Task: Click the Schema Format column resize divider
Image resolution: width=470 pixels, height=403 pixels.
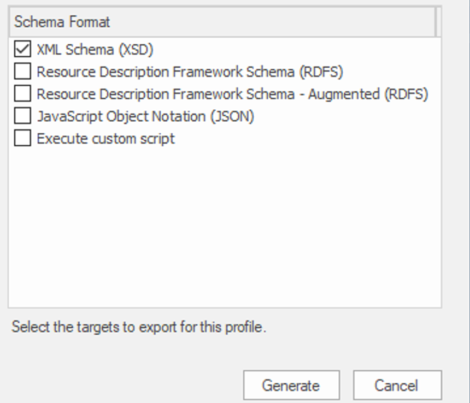Action: [436, 22]
